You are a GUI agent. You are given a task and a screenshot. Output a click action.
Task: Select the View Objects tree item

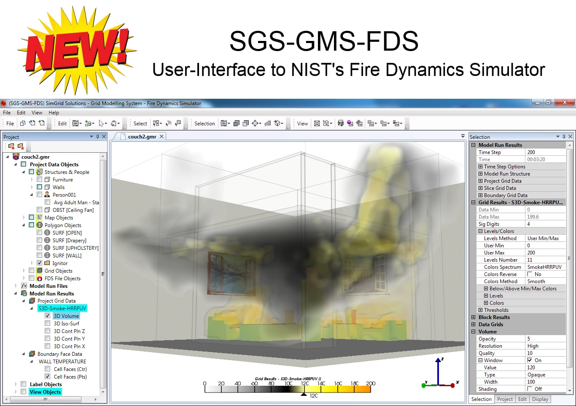[x=45, y=392]
